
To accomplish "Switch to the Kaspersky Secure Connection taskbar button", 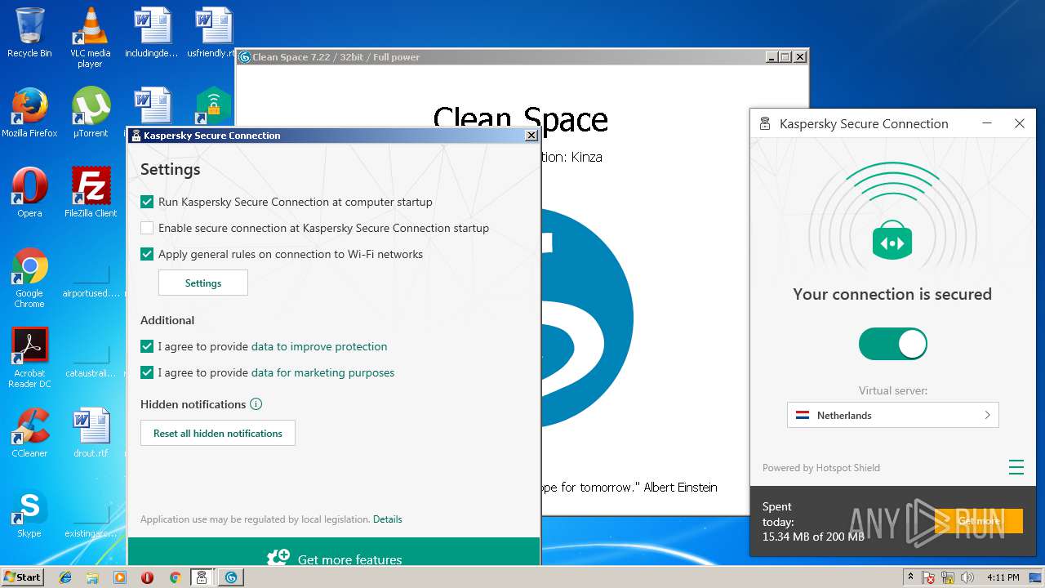I will (x=202, y=577).
